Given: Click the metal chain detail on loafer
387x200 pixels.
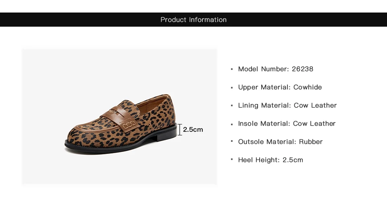Looking at the screenshot, I should click(129, 125).
